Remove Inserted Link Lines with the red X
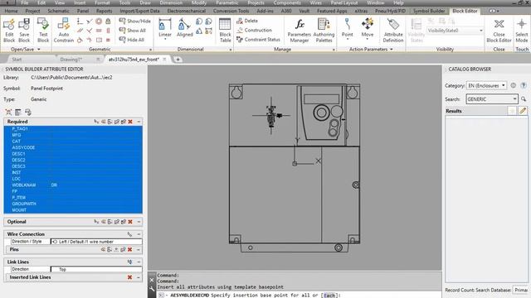The height and width of the screenshot is (298, 531). click(129, 277)
